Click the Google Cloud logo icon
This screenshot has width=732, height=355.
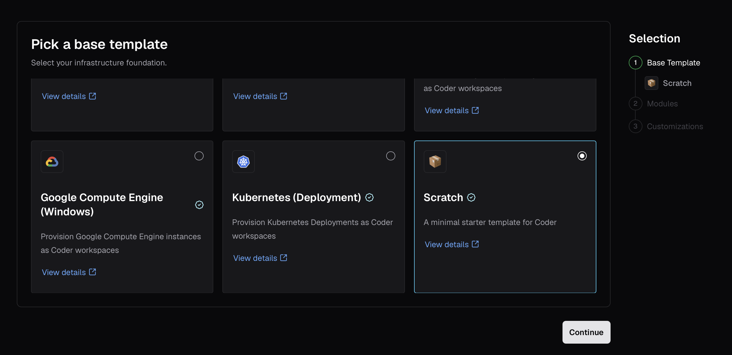tap(52, 162)
